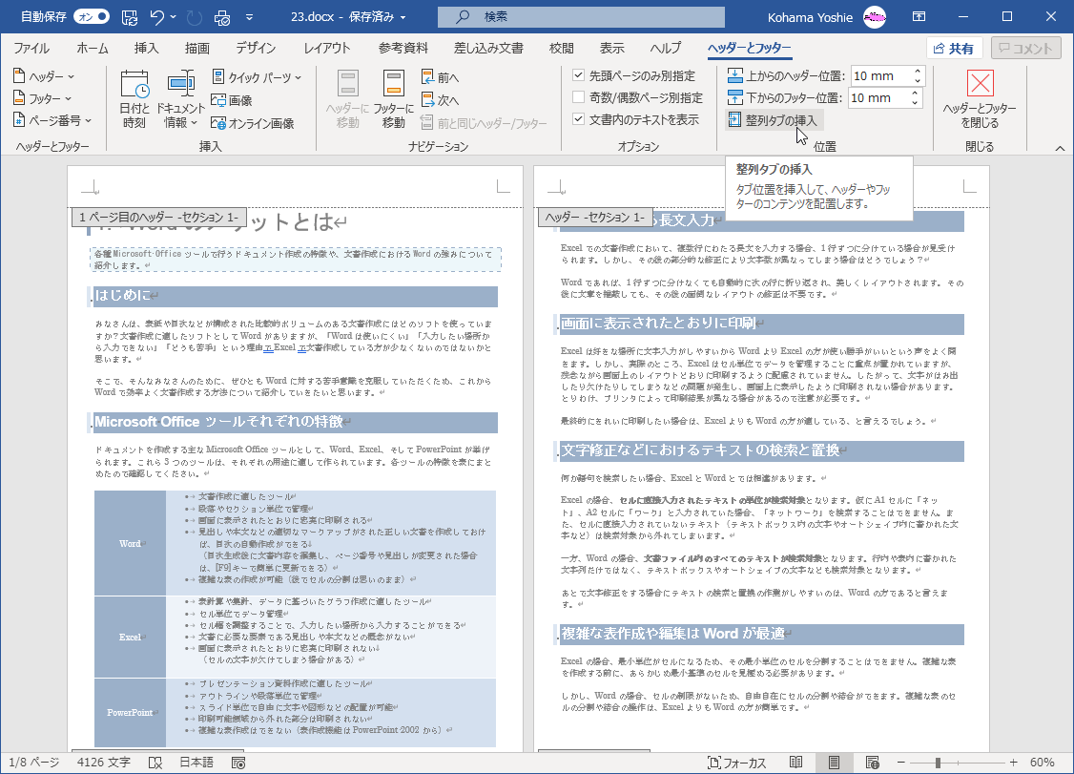The height and width of the screenshot is (774, 1074).
Task: Toggle 文書内のテキストを表示 checkbox
Action: pyautogui.click(x=579, y=119)
